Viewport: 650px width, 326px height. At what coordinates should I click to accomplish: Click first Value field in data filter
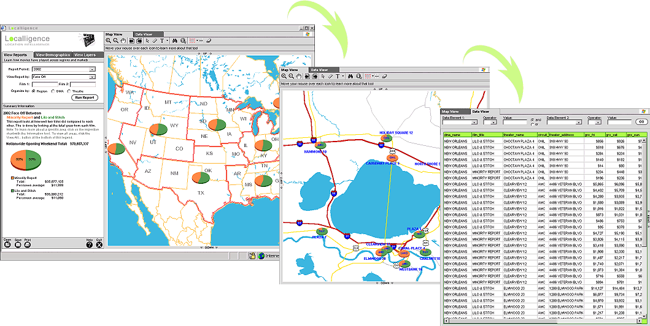[515, 122]
